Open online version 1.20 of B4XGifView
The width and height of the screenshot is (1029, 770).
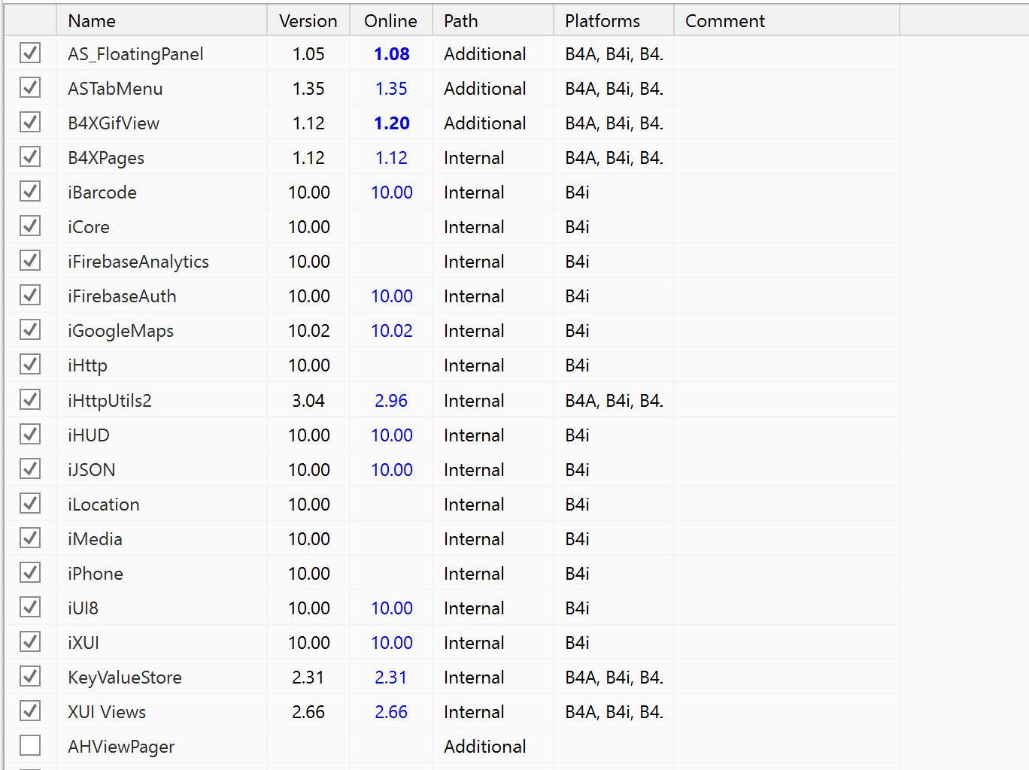(392, 123)
